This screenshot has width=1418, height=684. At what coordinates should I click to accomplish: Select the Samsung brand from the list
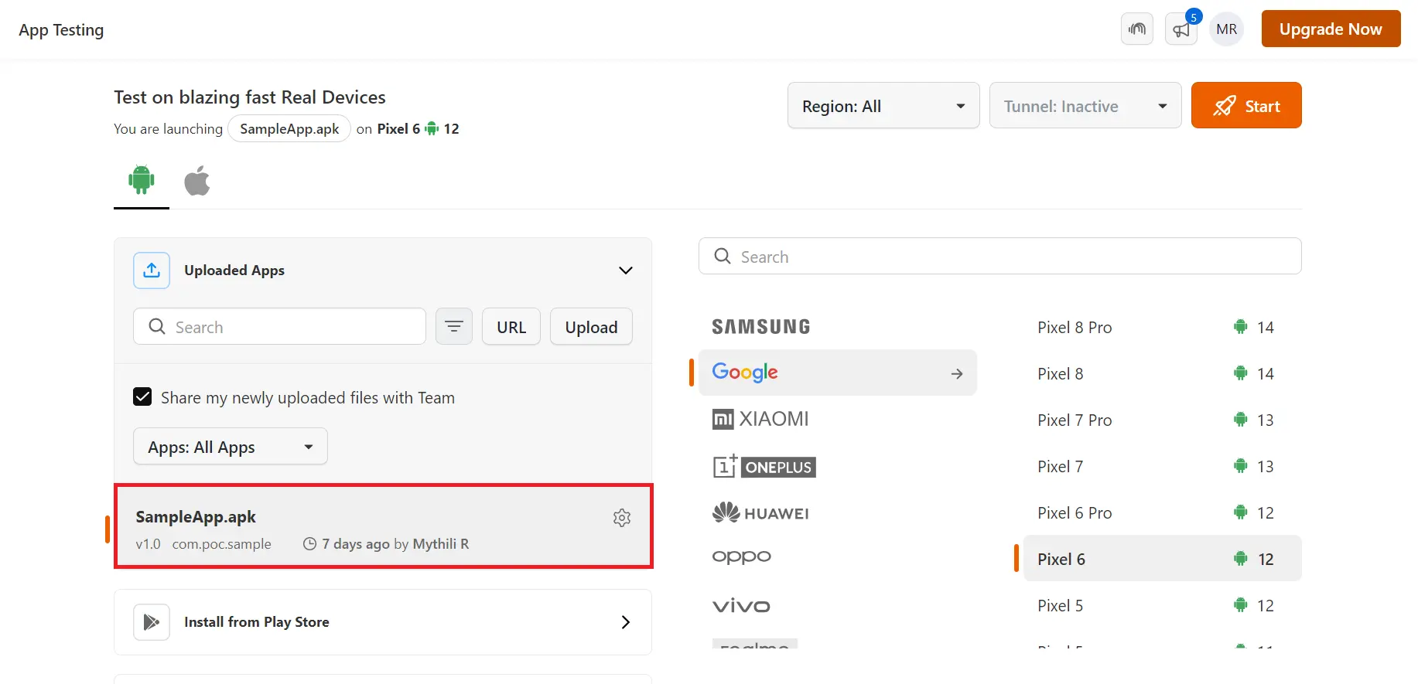[x=761, y=327]
